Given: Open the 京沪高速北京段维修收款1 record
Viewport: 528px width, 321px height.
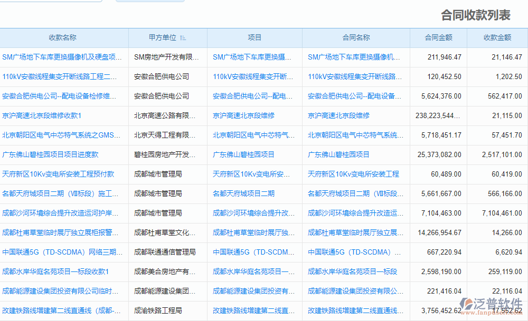Looking at the screenshot, I should [x=49, y=115].
